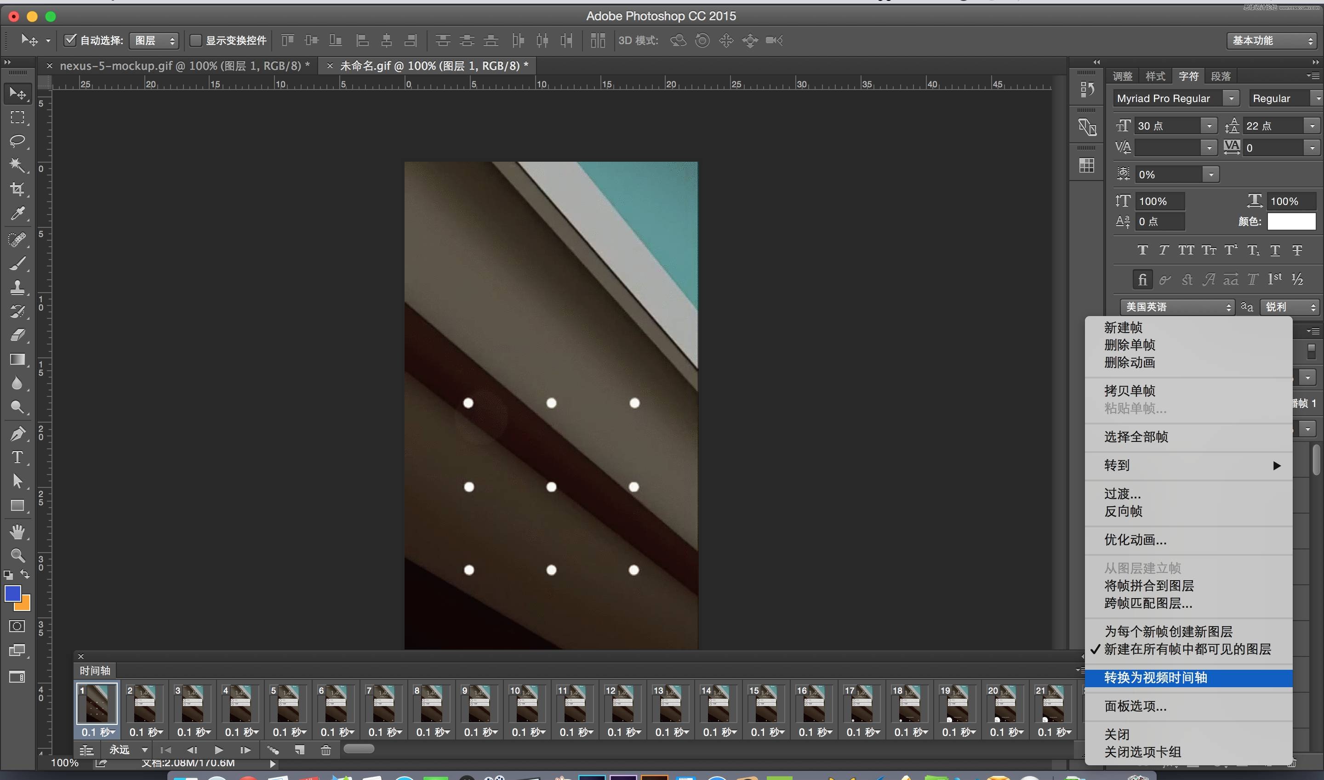Choose Reverse Frames menu item

click(1123, 511)
